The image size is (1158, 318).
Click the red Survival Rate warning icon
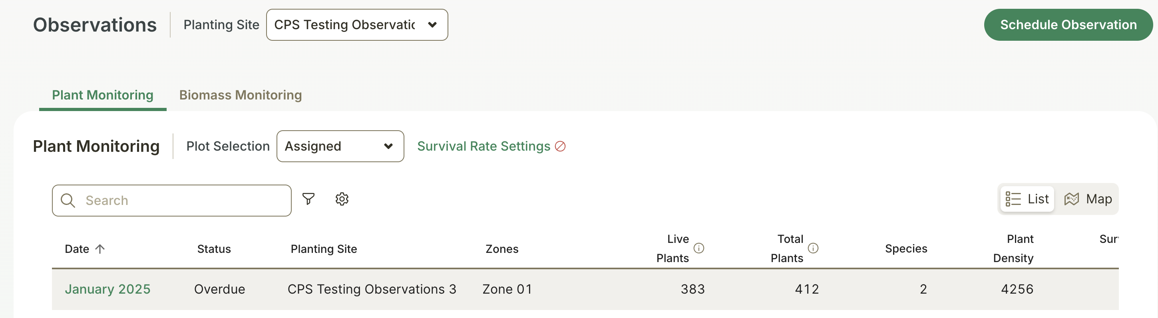pyautogui.click(x=560, y=147)
